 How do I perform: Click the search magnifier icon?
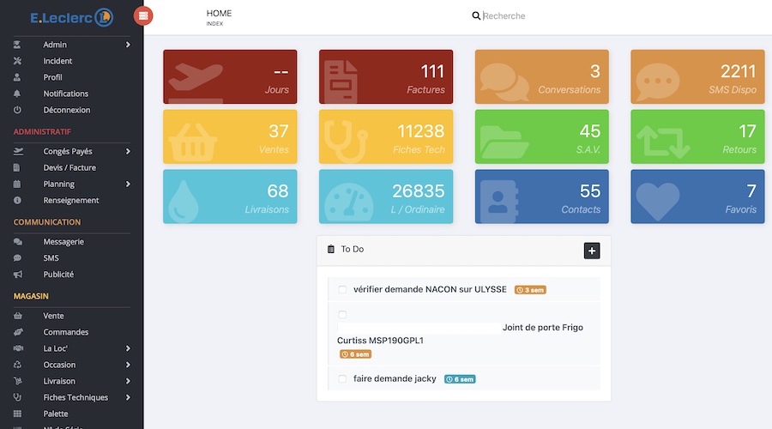pyautogui.click(x=476, y=15)
